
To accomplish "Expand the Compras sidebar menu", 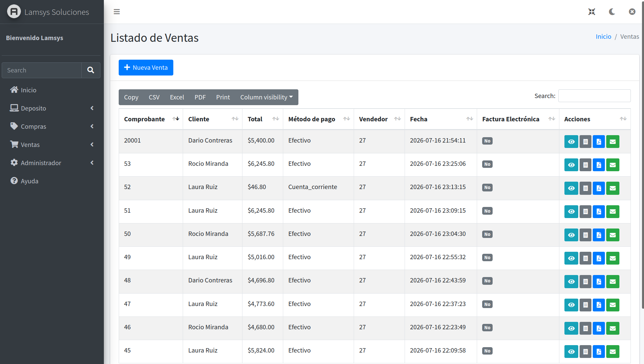I will 52,126.
